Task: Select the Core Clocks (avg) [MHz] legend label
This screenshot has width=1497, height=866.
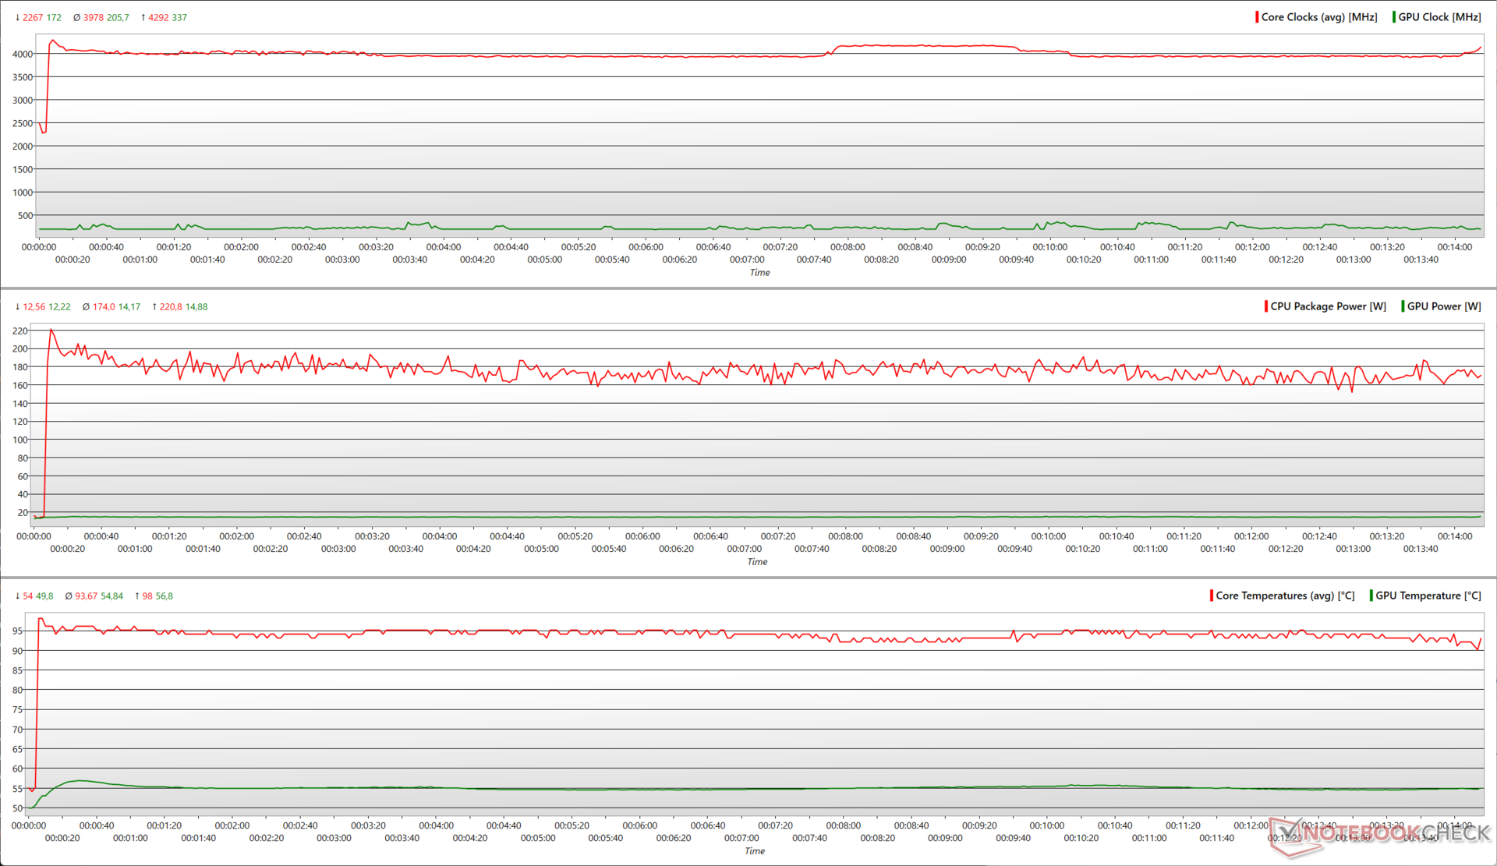Action: [x=1319, y=17]
